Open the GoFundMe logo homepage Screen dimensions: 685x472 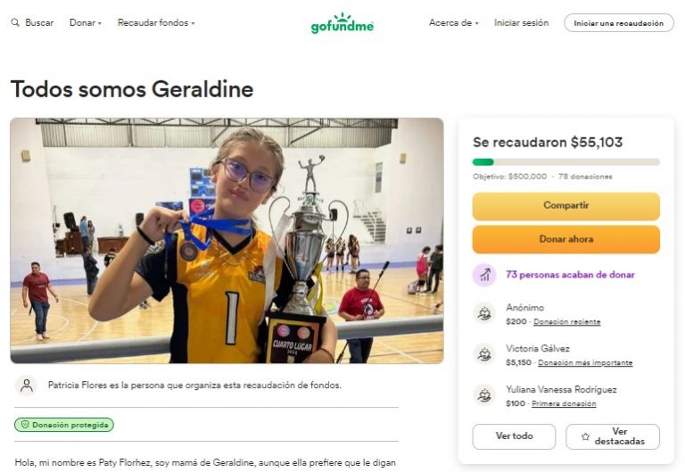[x=342, y=23]
